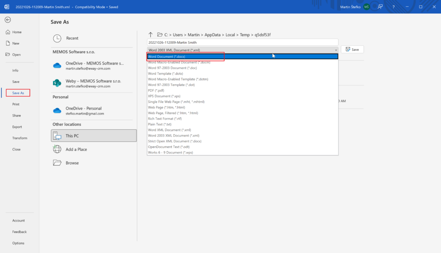The width and height of the screenshot is (441, 253).
Task: Choose Word Template (*.dotx)
Action: [242, 73]
